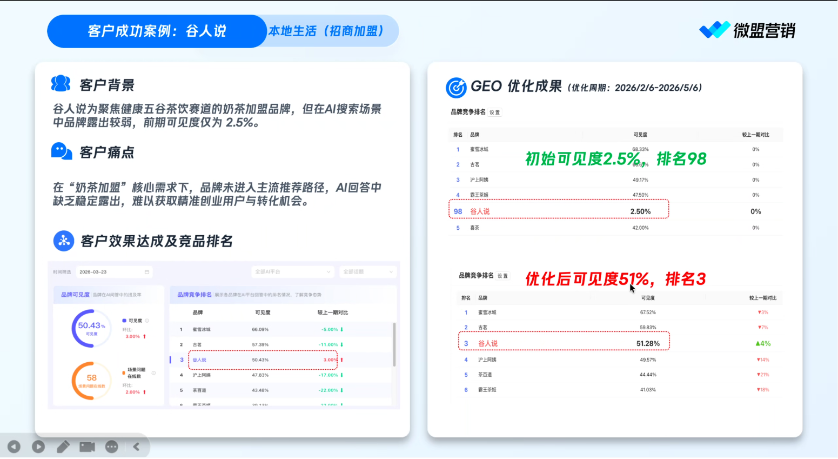
Task: Click the date field showing 2026-03-23
Action: [114, 272]
